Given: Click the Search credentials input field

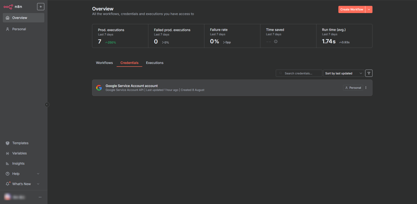Looking at the screenshot, I should 300,73.
